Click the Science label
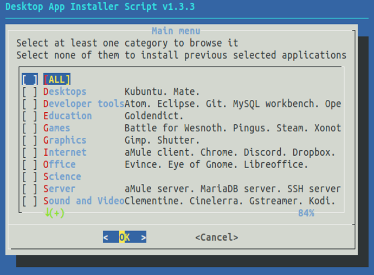374x275 pixels. [x=62, y=177]
